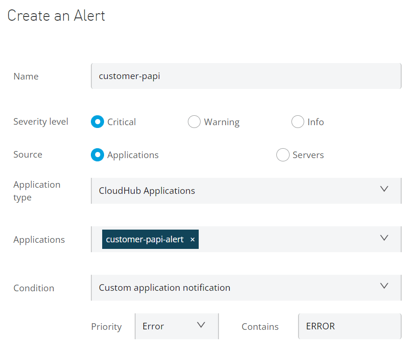Open the Custom application notification condition dropdown
The image size is (412, 351).
coord(246,288)
